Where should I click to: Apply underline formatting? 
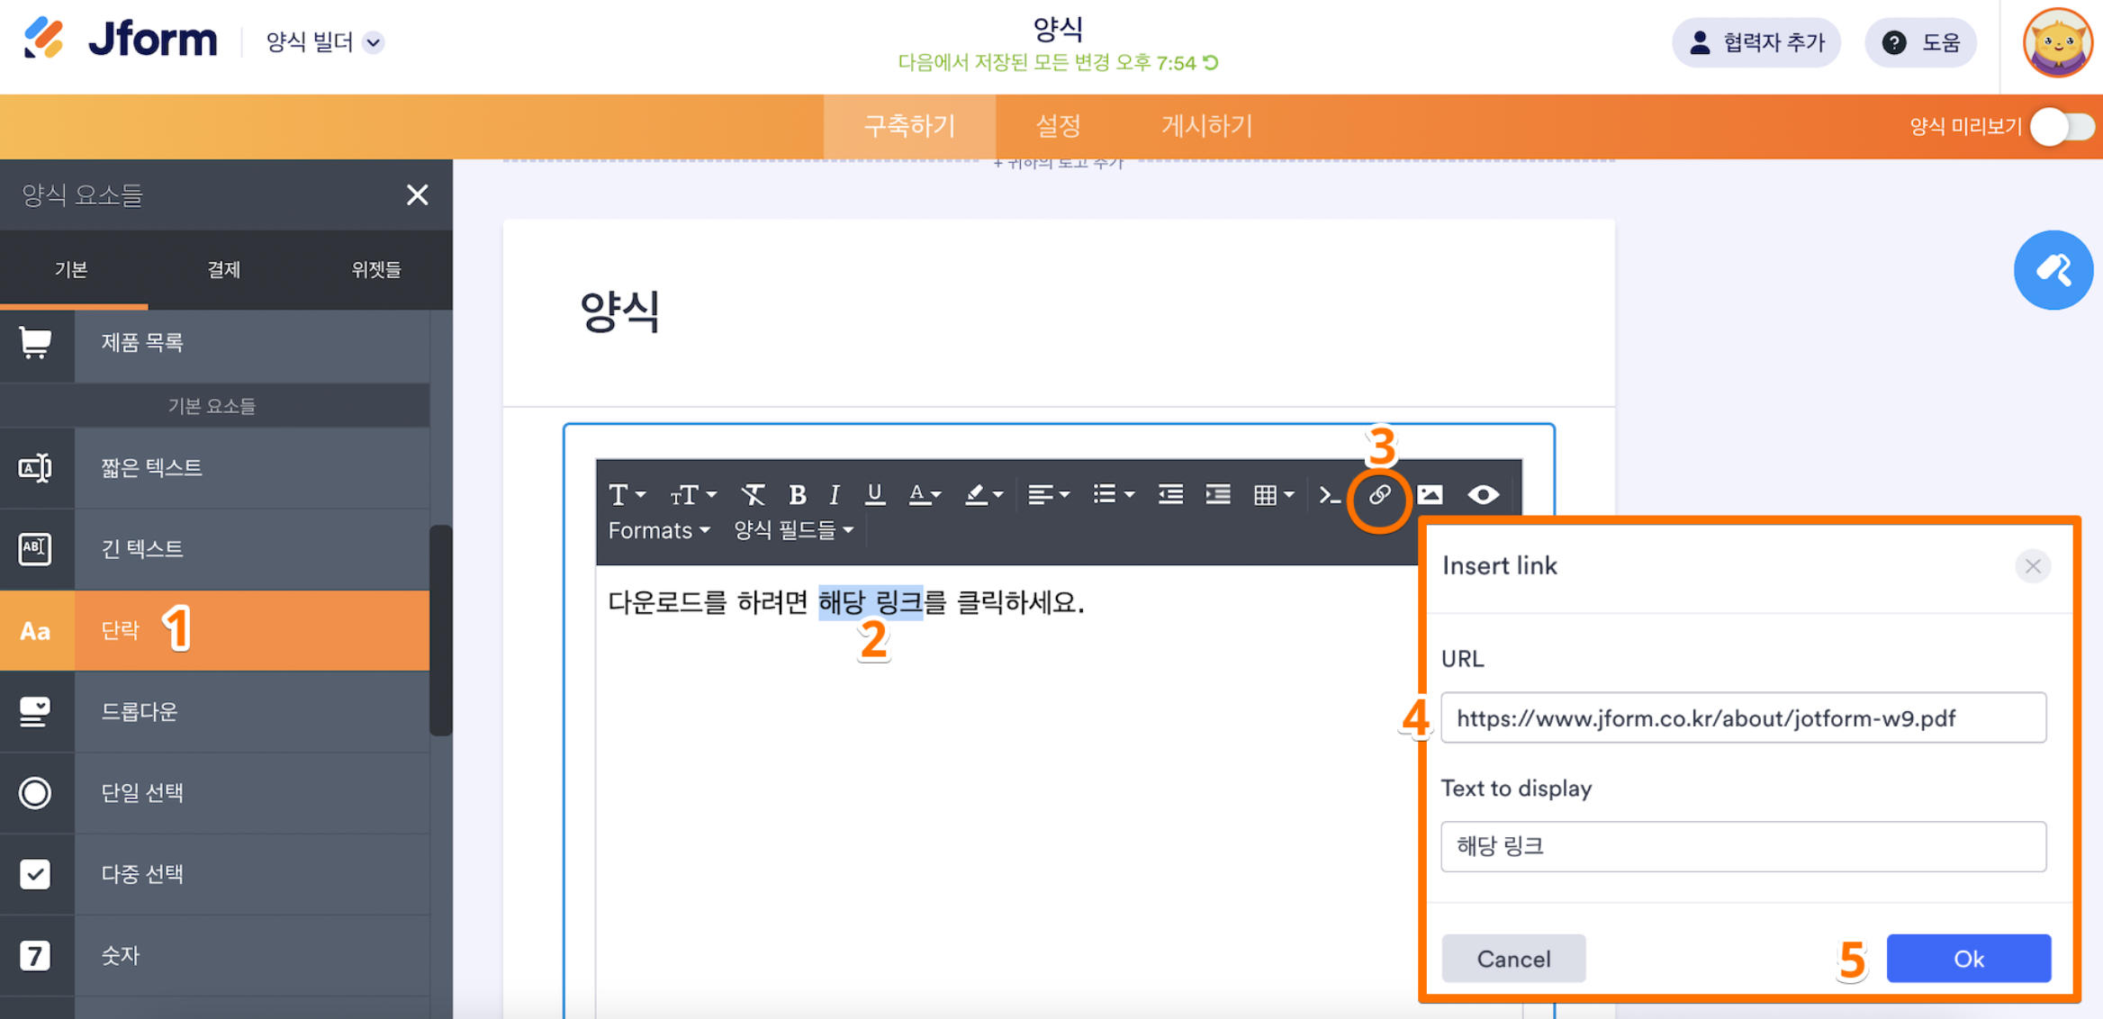(x=873, y=495)
